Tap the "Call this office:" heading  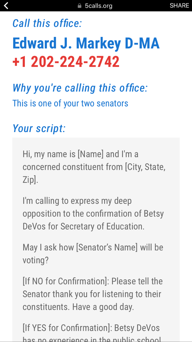click(47, 24)
